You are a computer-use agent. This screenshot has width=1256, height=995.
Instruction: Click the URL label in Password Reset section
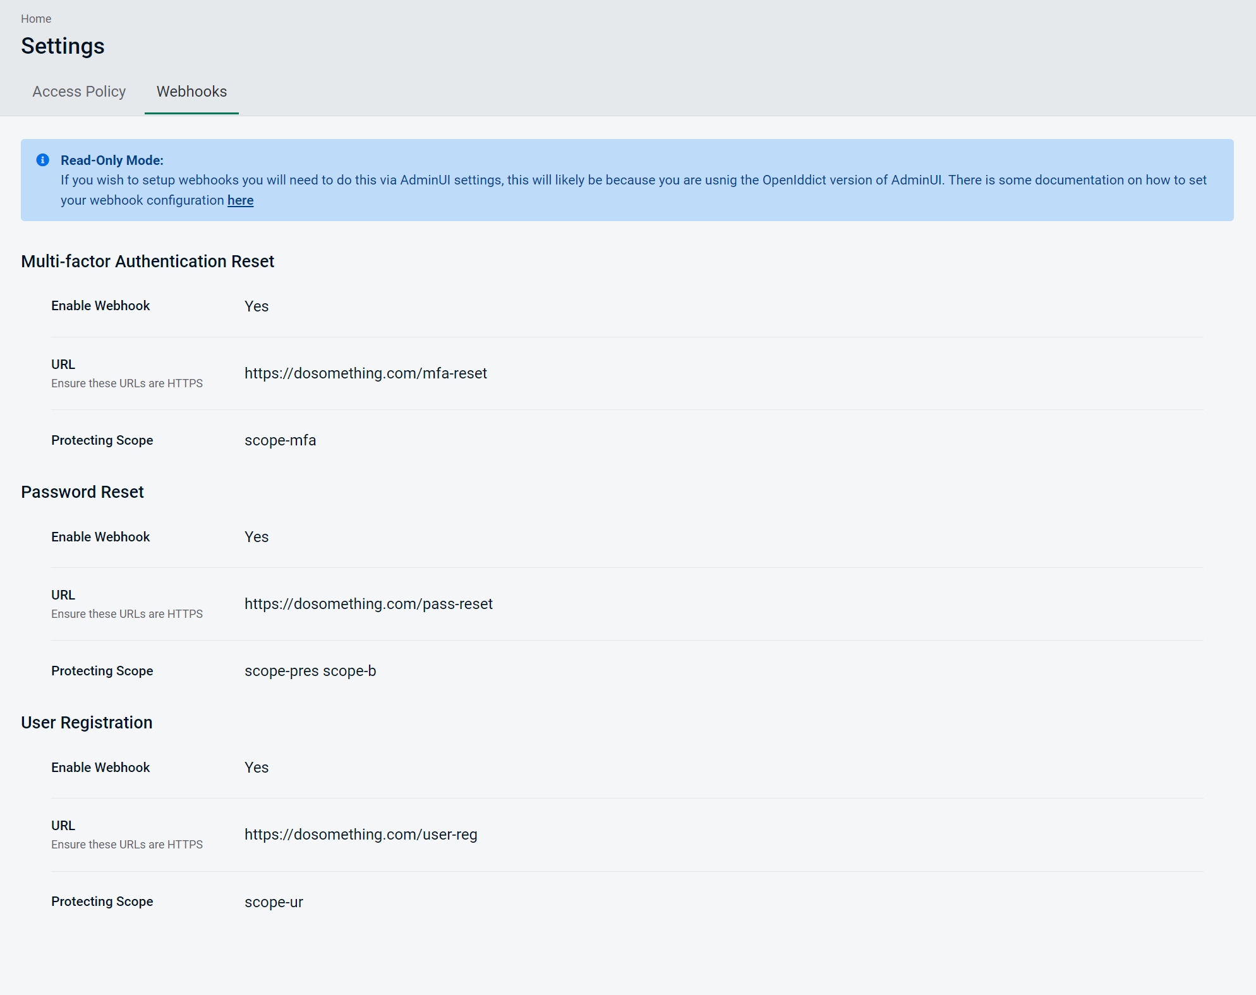63,595
